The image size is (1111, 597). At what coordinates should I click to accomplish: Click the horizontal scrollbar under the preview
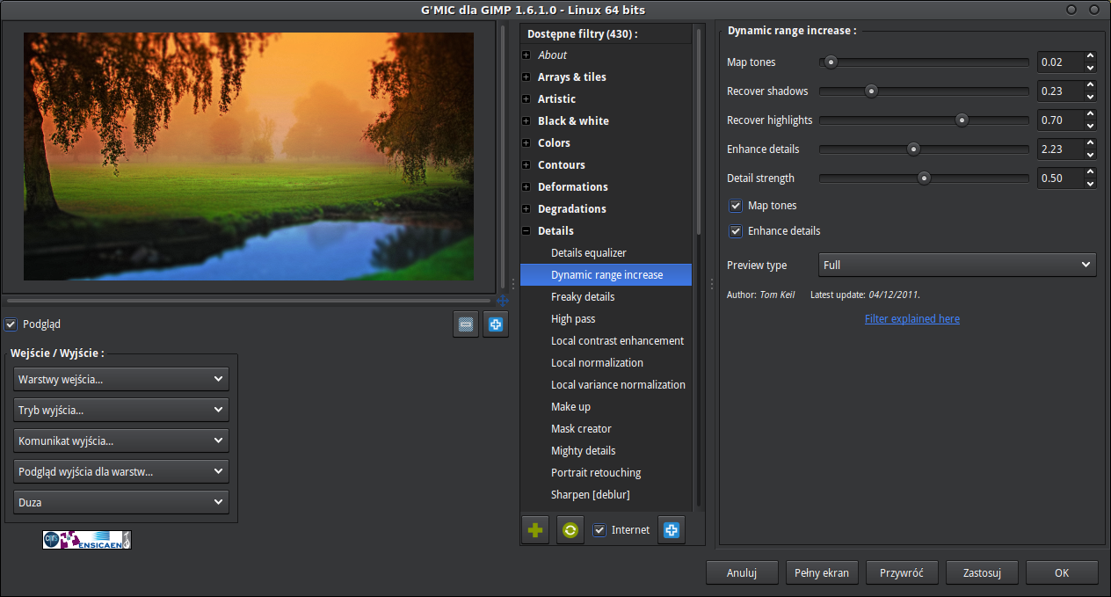[x=248, y=301]
